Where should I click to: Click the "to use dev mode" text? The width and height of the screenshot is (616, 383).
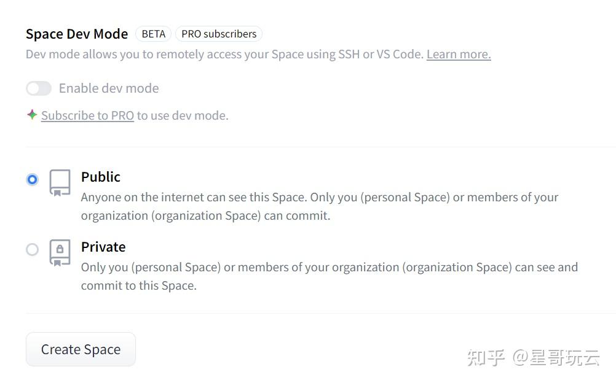pos(183,115)
